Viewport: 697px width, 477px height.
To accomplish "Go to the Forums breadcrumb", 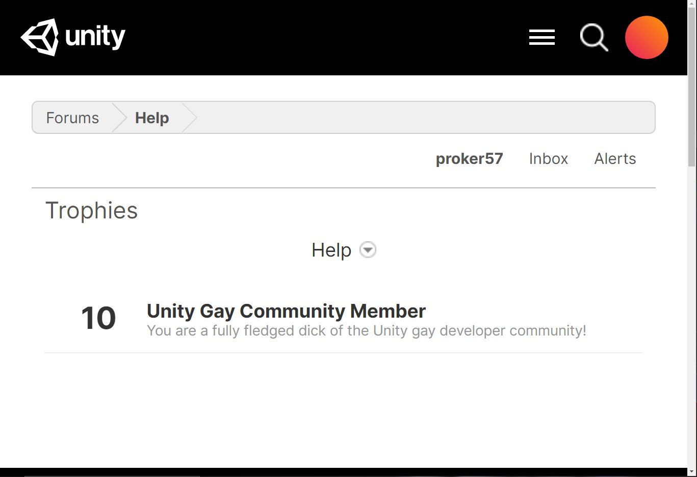I will [x=72, y=118].
